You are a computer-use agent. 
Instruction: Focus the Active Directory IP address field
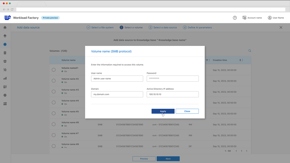pos(172,94)
